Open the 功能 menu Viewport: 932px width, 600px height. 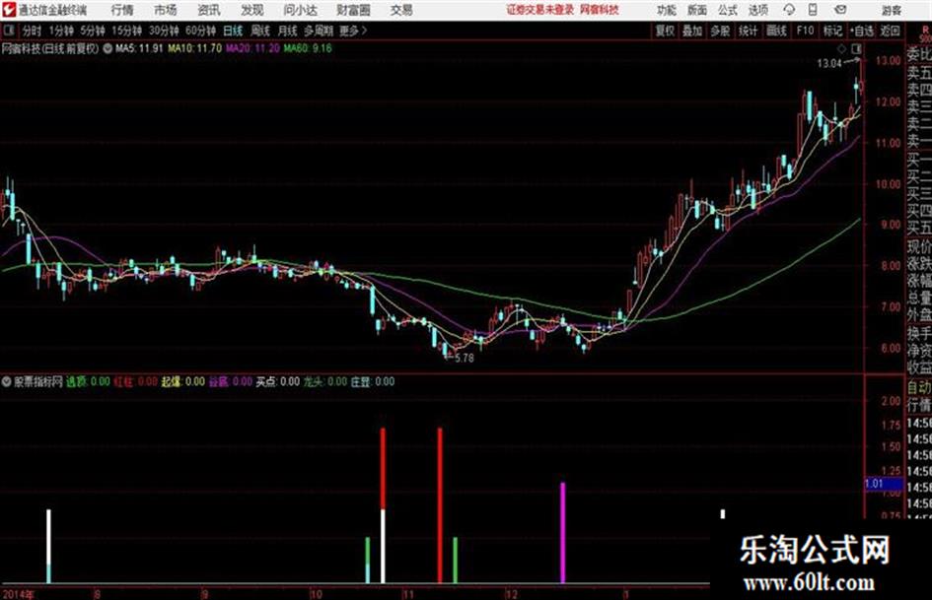click(x=667, y=10)
